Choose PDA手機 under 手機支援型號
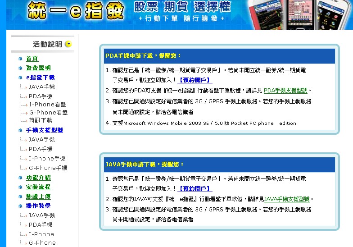 [41, 149]
